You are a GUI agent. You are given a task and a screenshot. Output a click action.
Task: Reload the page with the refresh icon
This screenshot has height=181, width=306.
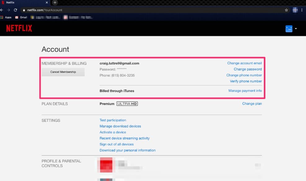click(16, 10)
